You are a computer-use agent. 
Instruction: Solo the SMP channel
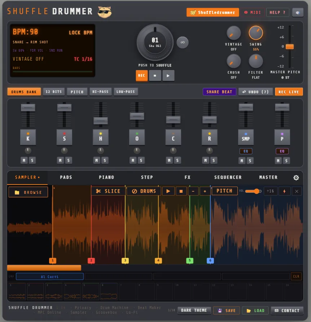click(250, 161)
